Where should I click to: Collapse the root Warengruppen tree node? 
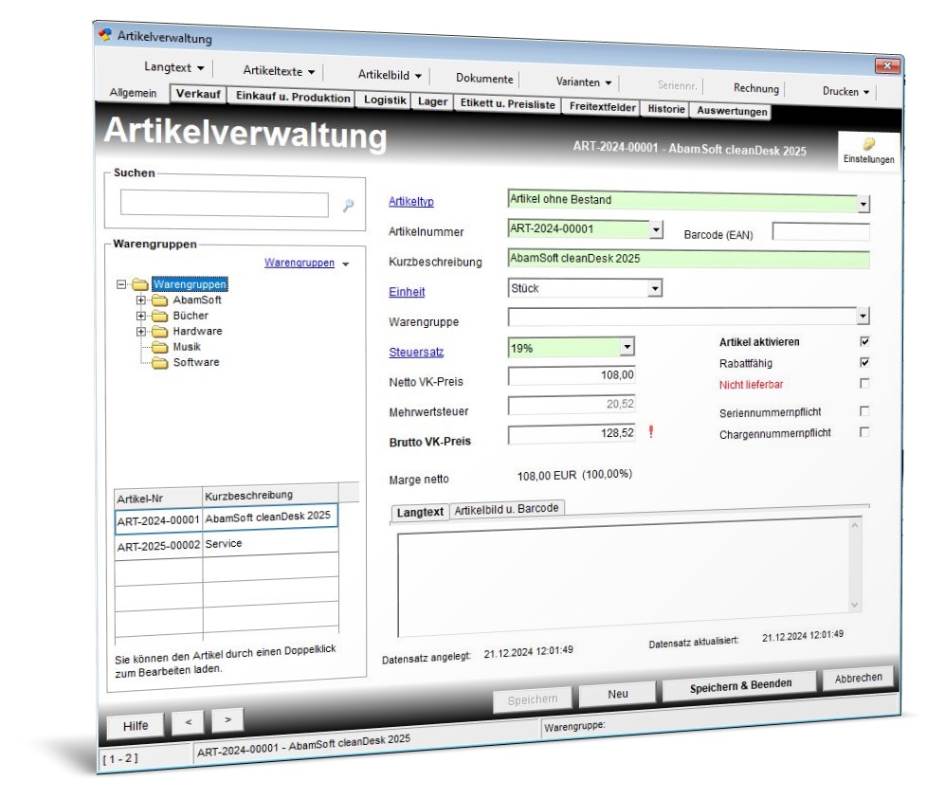pos(121,283)
